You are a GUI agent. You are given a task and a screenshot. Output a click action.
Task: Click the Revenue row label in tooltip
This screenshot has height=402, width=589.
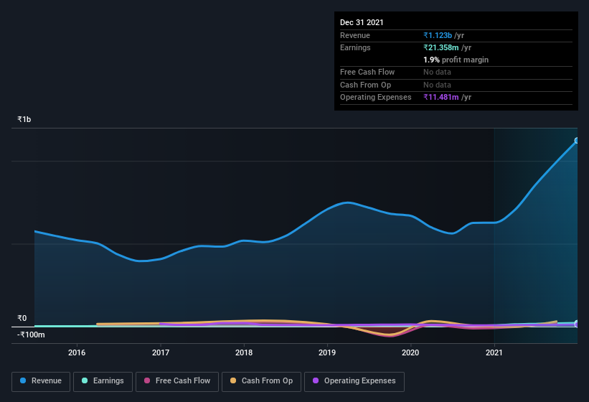355,35
